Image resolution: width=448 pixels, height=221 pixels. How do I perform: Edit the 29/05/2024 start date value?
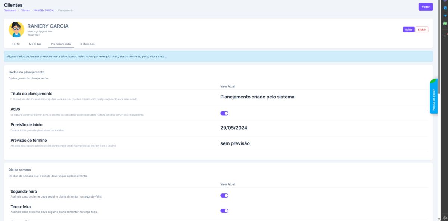click(x=234, y=128)
